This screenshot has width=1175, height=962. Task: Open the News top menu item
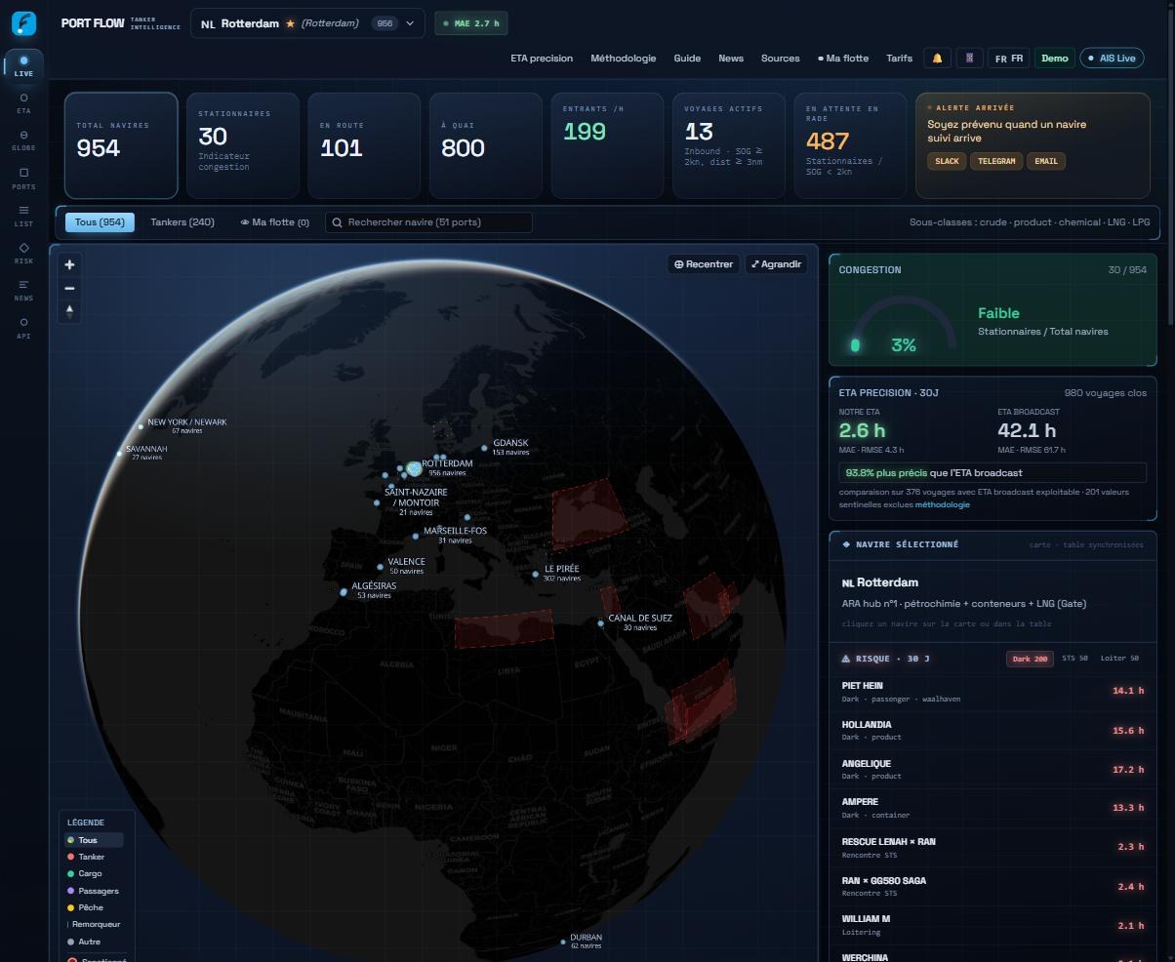pyautogui.click(x=731, y=59)
